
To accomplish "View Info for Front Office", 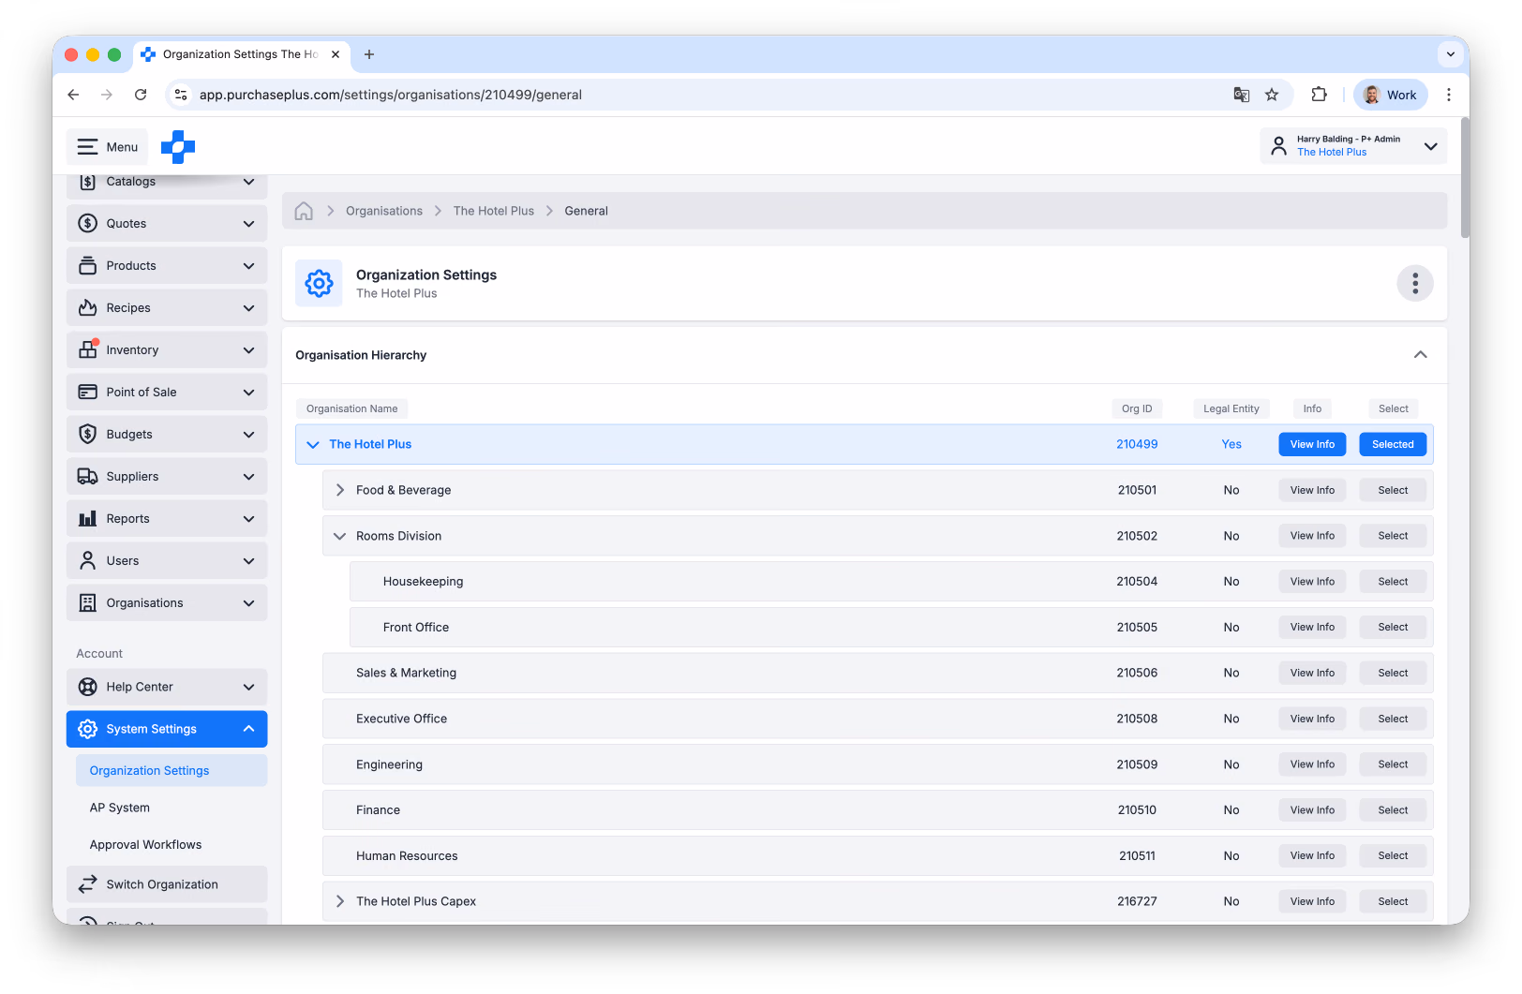I will 1312,628.
